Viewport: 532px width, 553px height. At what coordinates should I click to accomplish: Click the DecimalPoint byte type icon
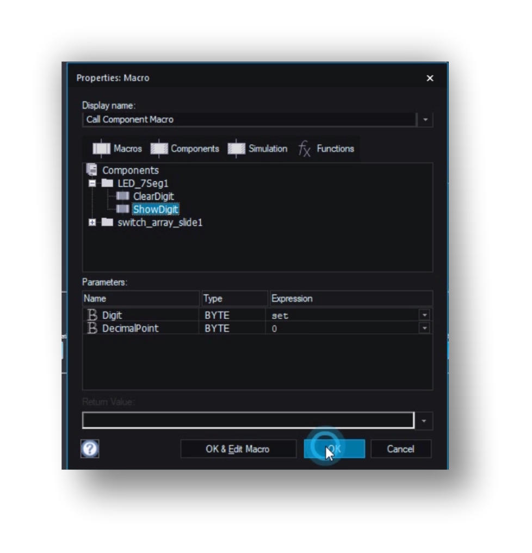click(x=92, y=328)
